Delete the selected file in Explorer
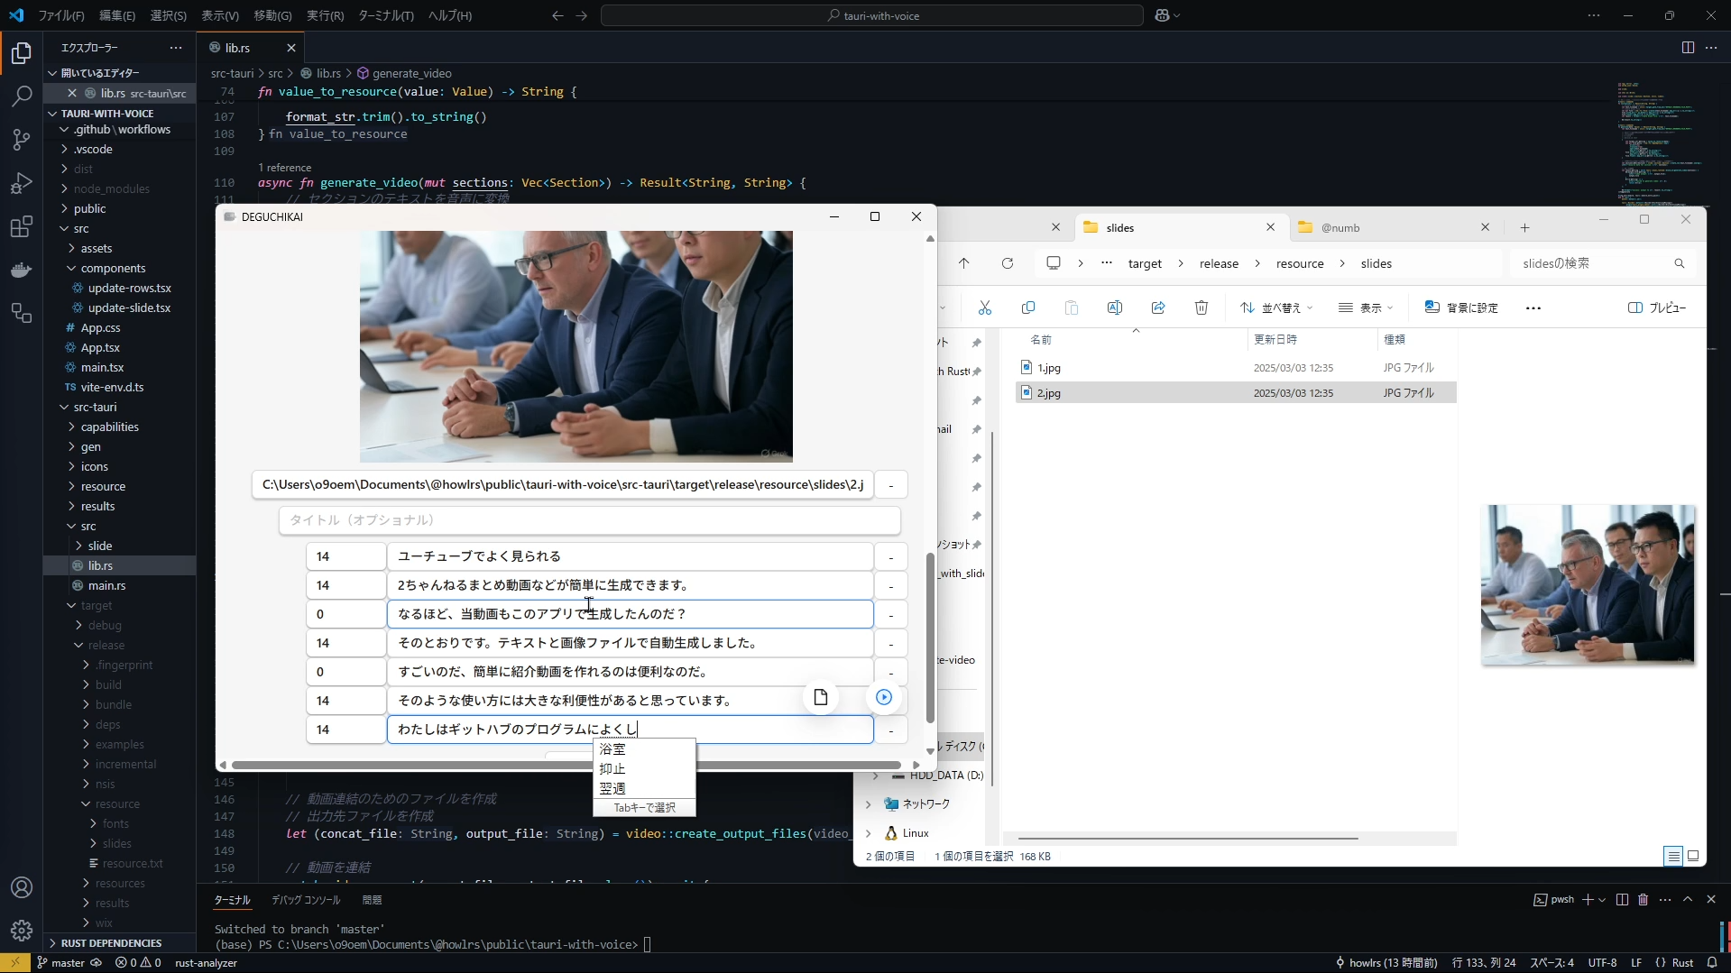Screen dimensions: 1731x973 (1201, 308)
